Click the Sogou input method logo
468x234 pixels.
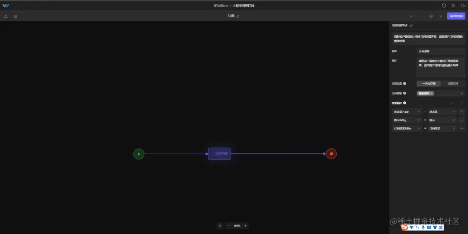[404, 227]
